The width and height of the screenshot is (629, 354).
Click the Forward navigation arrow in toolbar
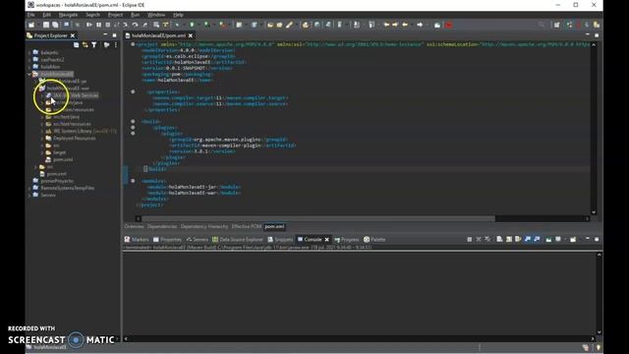click(420, 25)
